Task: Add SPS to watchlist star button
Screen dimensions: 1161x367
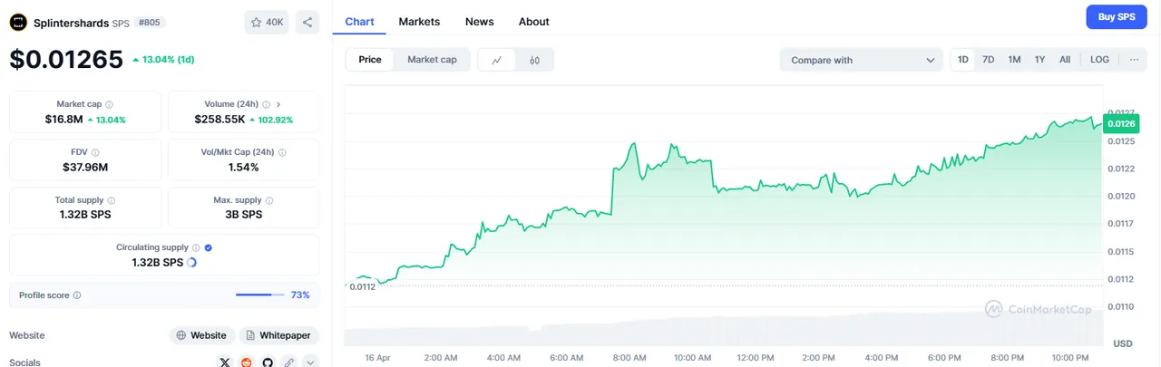Action: point(266,22)
